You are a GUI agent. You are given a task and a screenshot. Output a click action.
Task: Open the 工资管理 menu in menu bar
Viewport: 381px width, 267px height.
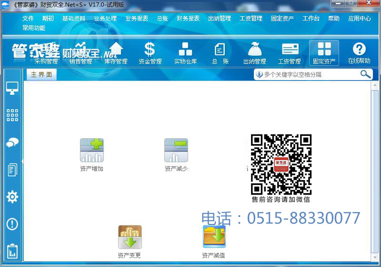[251, 19]
